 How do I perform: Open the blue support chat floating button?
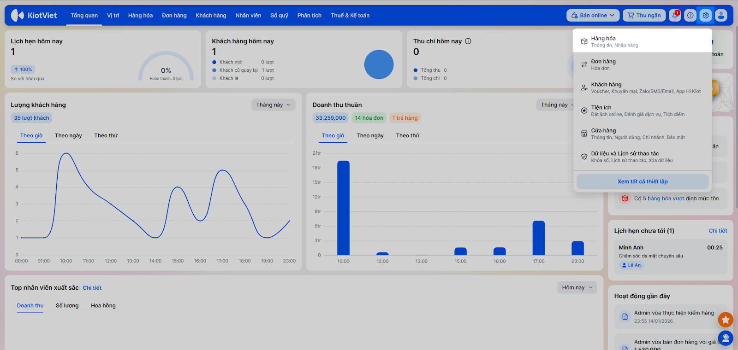(x=726, y=338)
